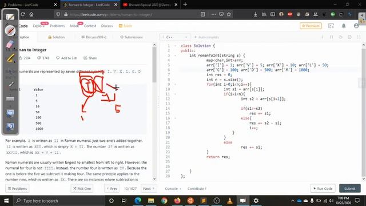Open Contest in the LeetCode navbar

point(90,26)
